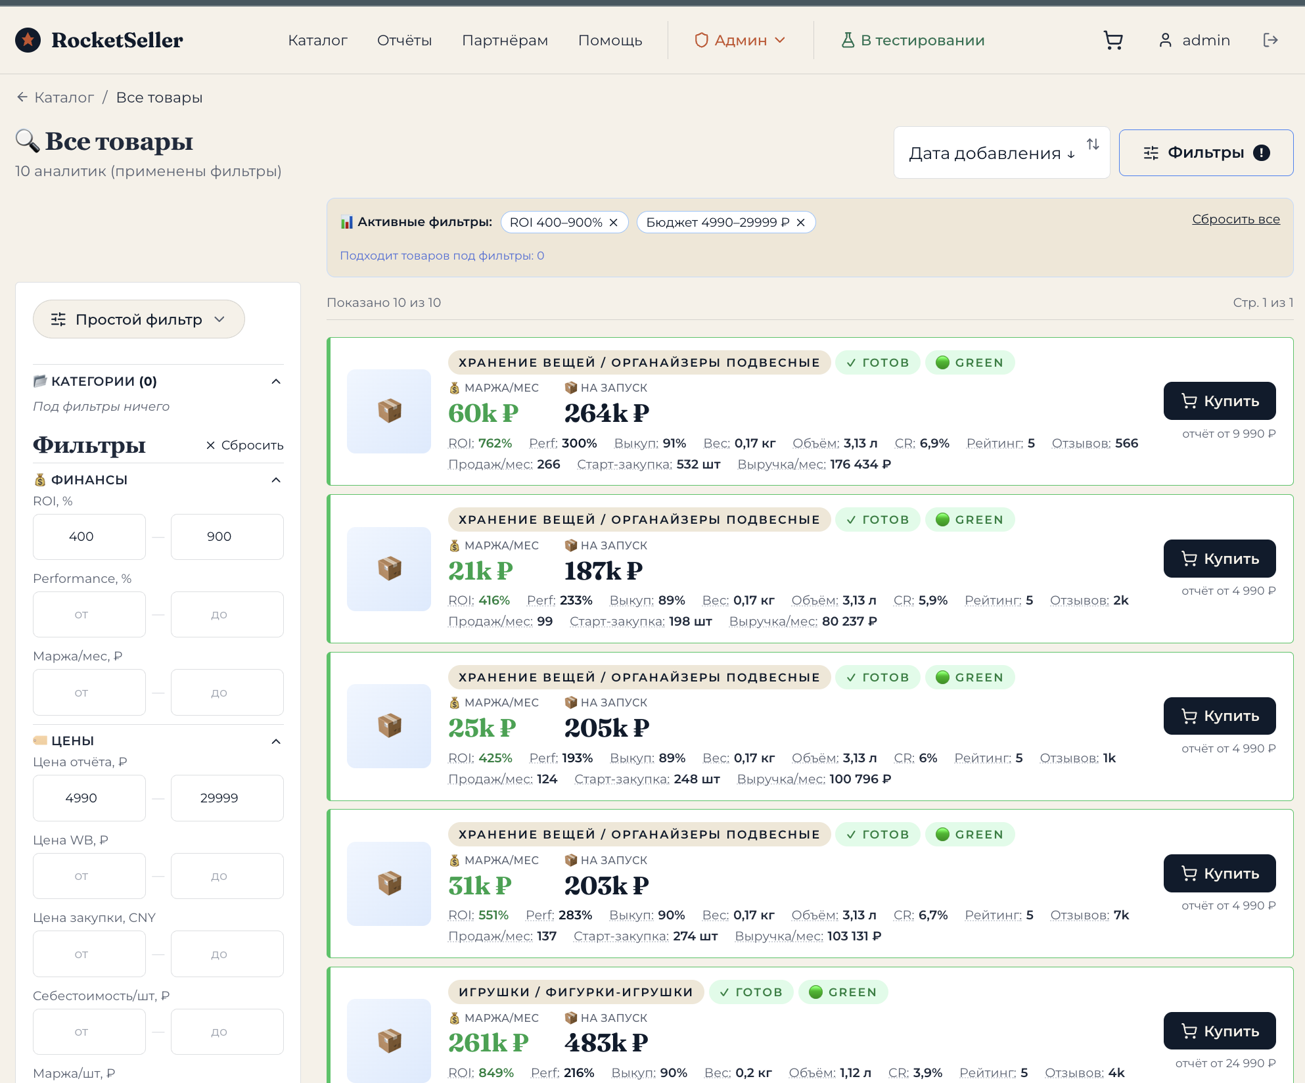Click the 25k ₽ product box thumbnail
The width and height of the screenshot is (1305, 1083).
point(389,726)
